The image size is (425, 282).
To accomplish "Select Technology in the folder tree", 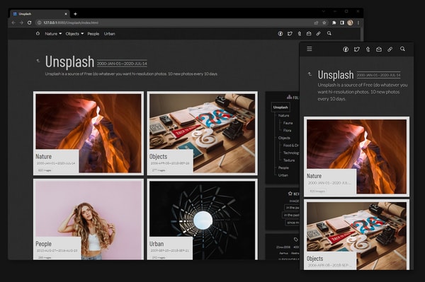I will [x=291, y=153].
